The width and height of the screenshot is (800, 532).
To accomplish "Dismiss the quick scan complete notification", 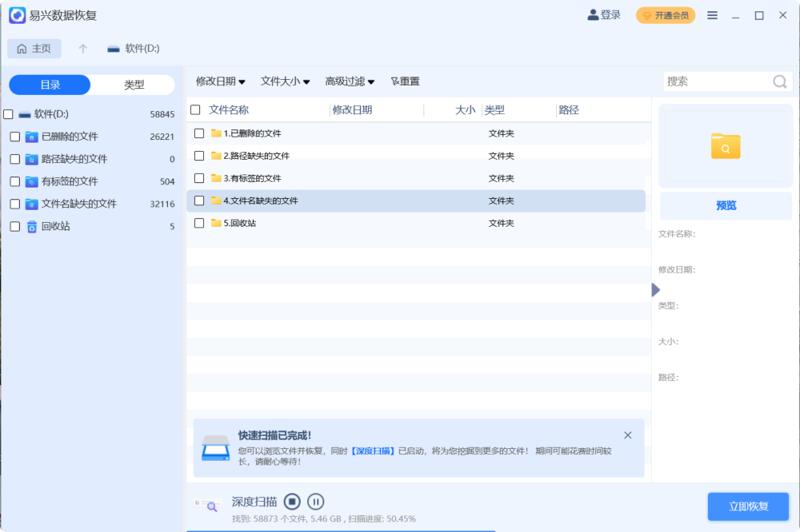I will point(627,435).
